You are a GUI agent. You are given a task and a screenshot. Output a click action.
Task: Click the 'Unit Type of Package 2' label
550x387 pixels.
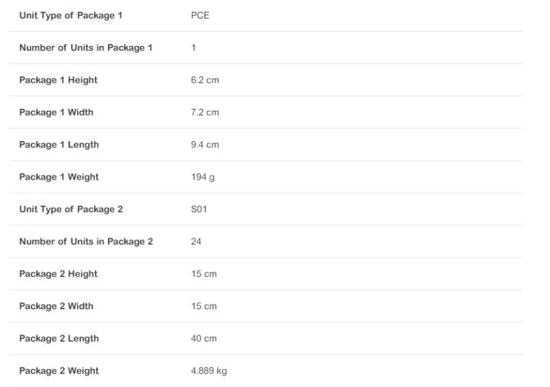[x=71, y=209]
